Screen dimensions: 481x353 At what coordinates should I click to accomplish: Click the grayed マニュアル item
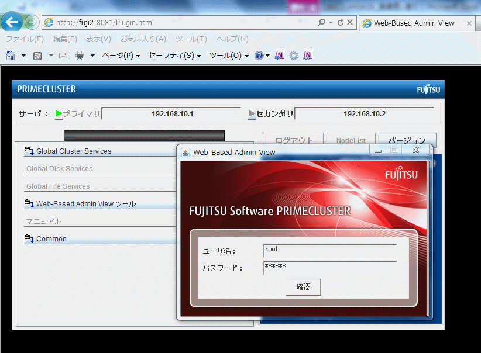(x=99, y=222)
